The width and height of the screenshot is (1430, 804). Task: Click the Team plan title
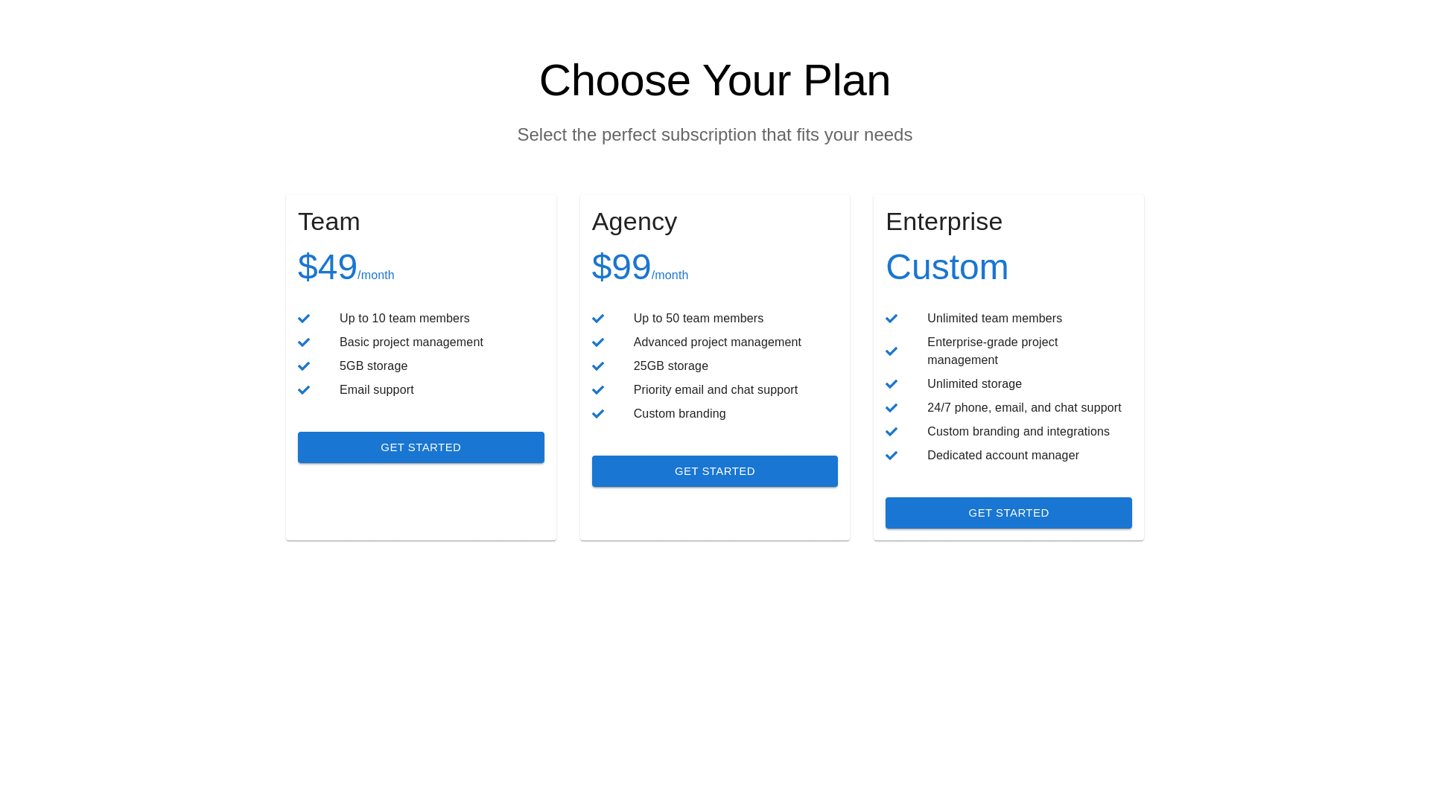(x=329, y=222)
